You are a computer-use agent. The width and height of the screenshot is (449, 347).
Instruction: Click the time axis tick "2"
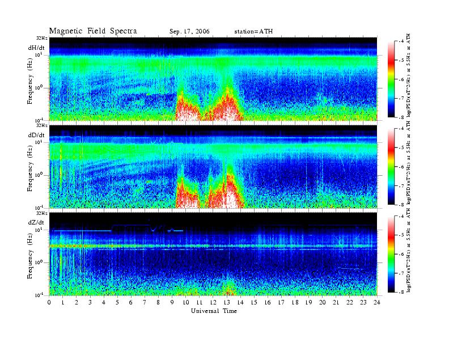(x=77, y=302)
